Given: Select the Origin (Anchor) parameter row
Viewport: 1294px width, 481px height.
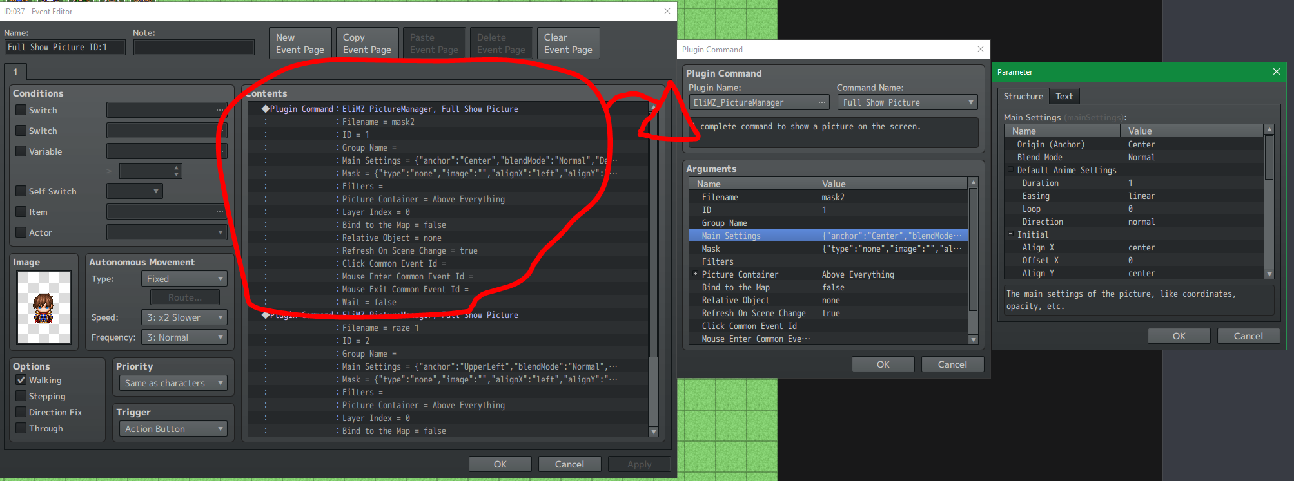Looking at the screenshot, I should click(1134, 144).
